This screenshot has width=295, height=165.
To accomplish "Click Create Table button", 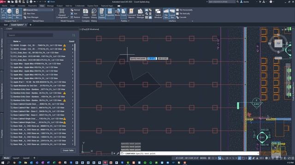I will [x=68, y=150].
